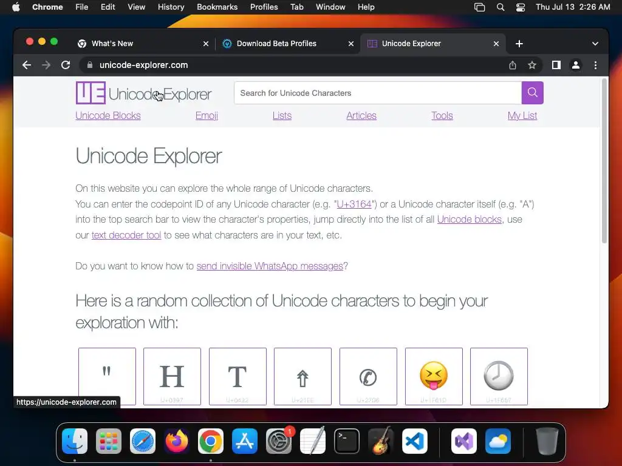Launch Terminal from the Dock

pos(347,441)
